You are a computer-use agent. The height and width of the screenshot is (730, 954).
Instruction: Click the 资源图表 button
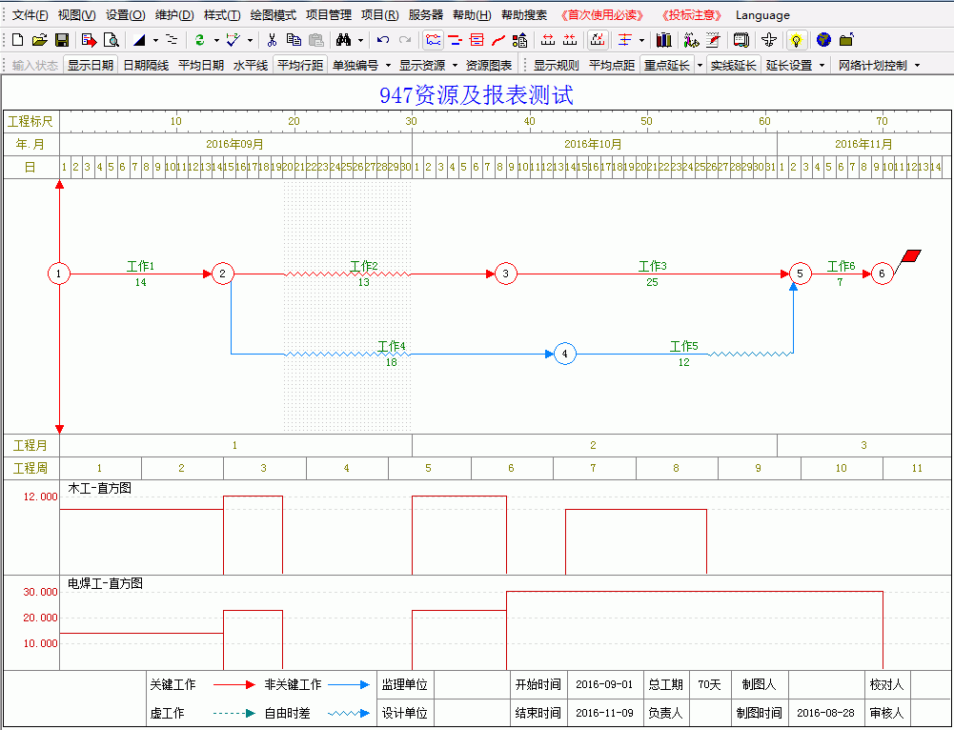pyautogui.click(x=489, y=65)
